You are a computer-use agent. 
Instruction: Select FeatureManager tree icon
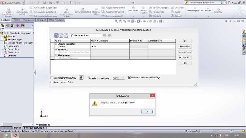pyautogui.click(x=2, y=25)
